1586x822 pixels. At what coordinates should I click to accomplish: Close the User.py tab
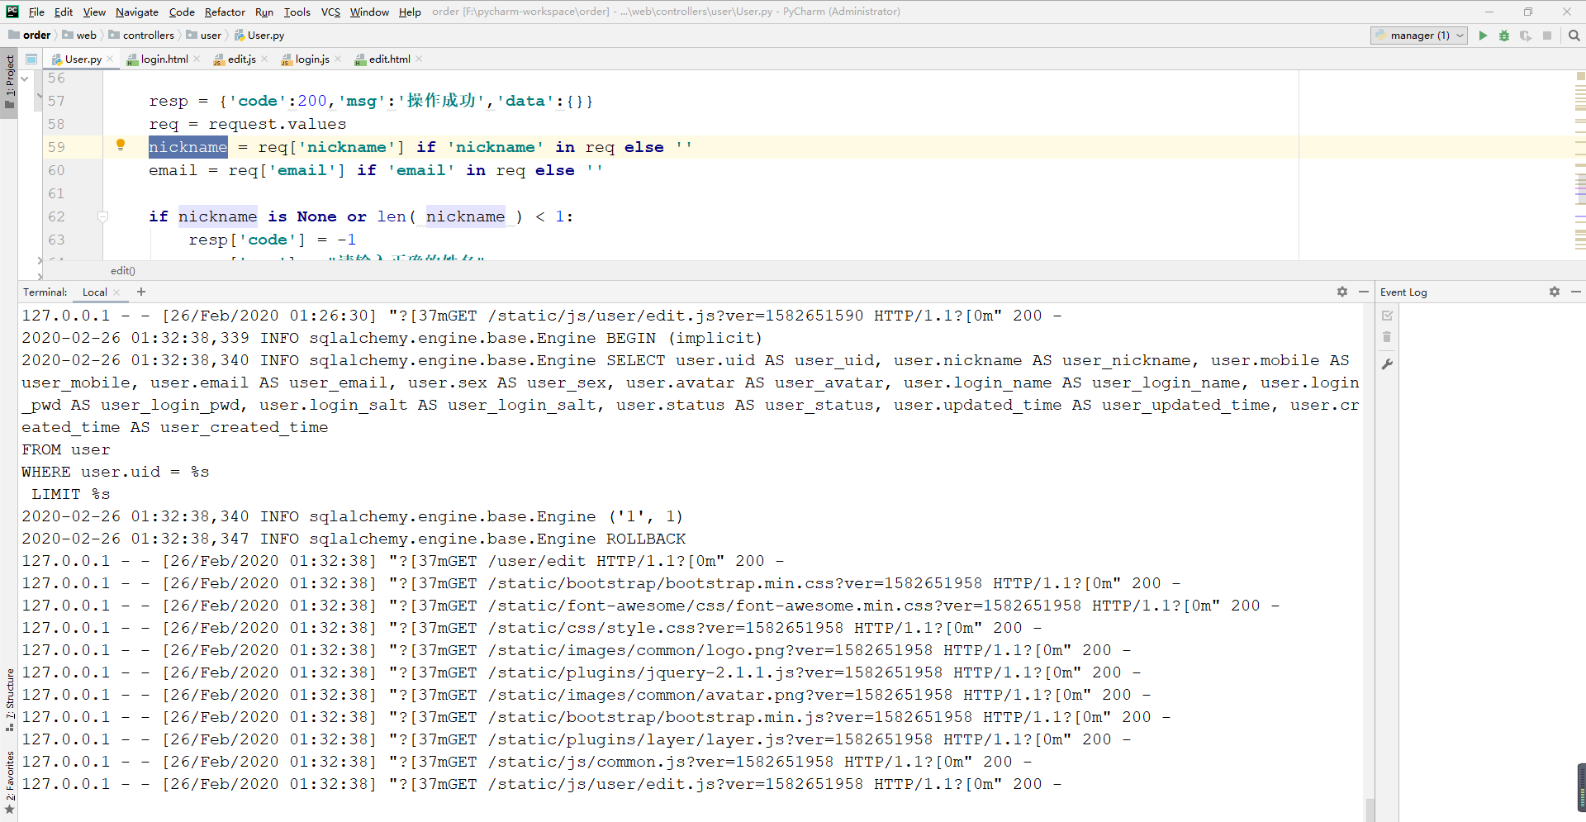coord(110,59)
